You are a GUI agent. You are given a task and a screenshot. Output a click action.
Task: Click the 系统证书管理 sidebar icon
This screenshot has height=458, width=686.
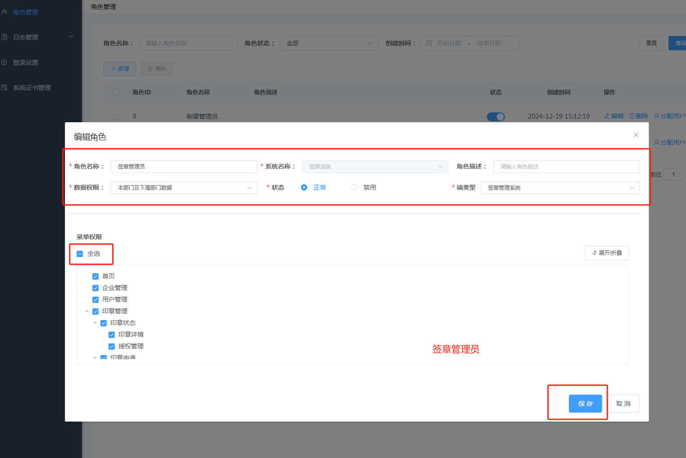click(4, 88)
